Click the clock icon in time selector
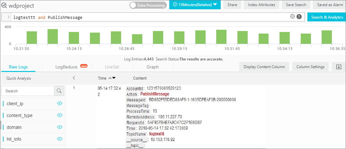The height and width of the screenshot is (149, 346). 175,4
